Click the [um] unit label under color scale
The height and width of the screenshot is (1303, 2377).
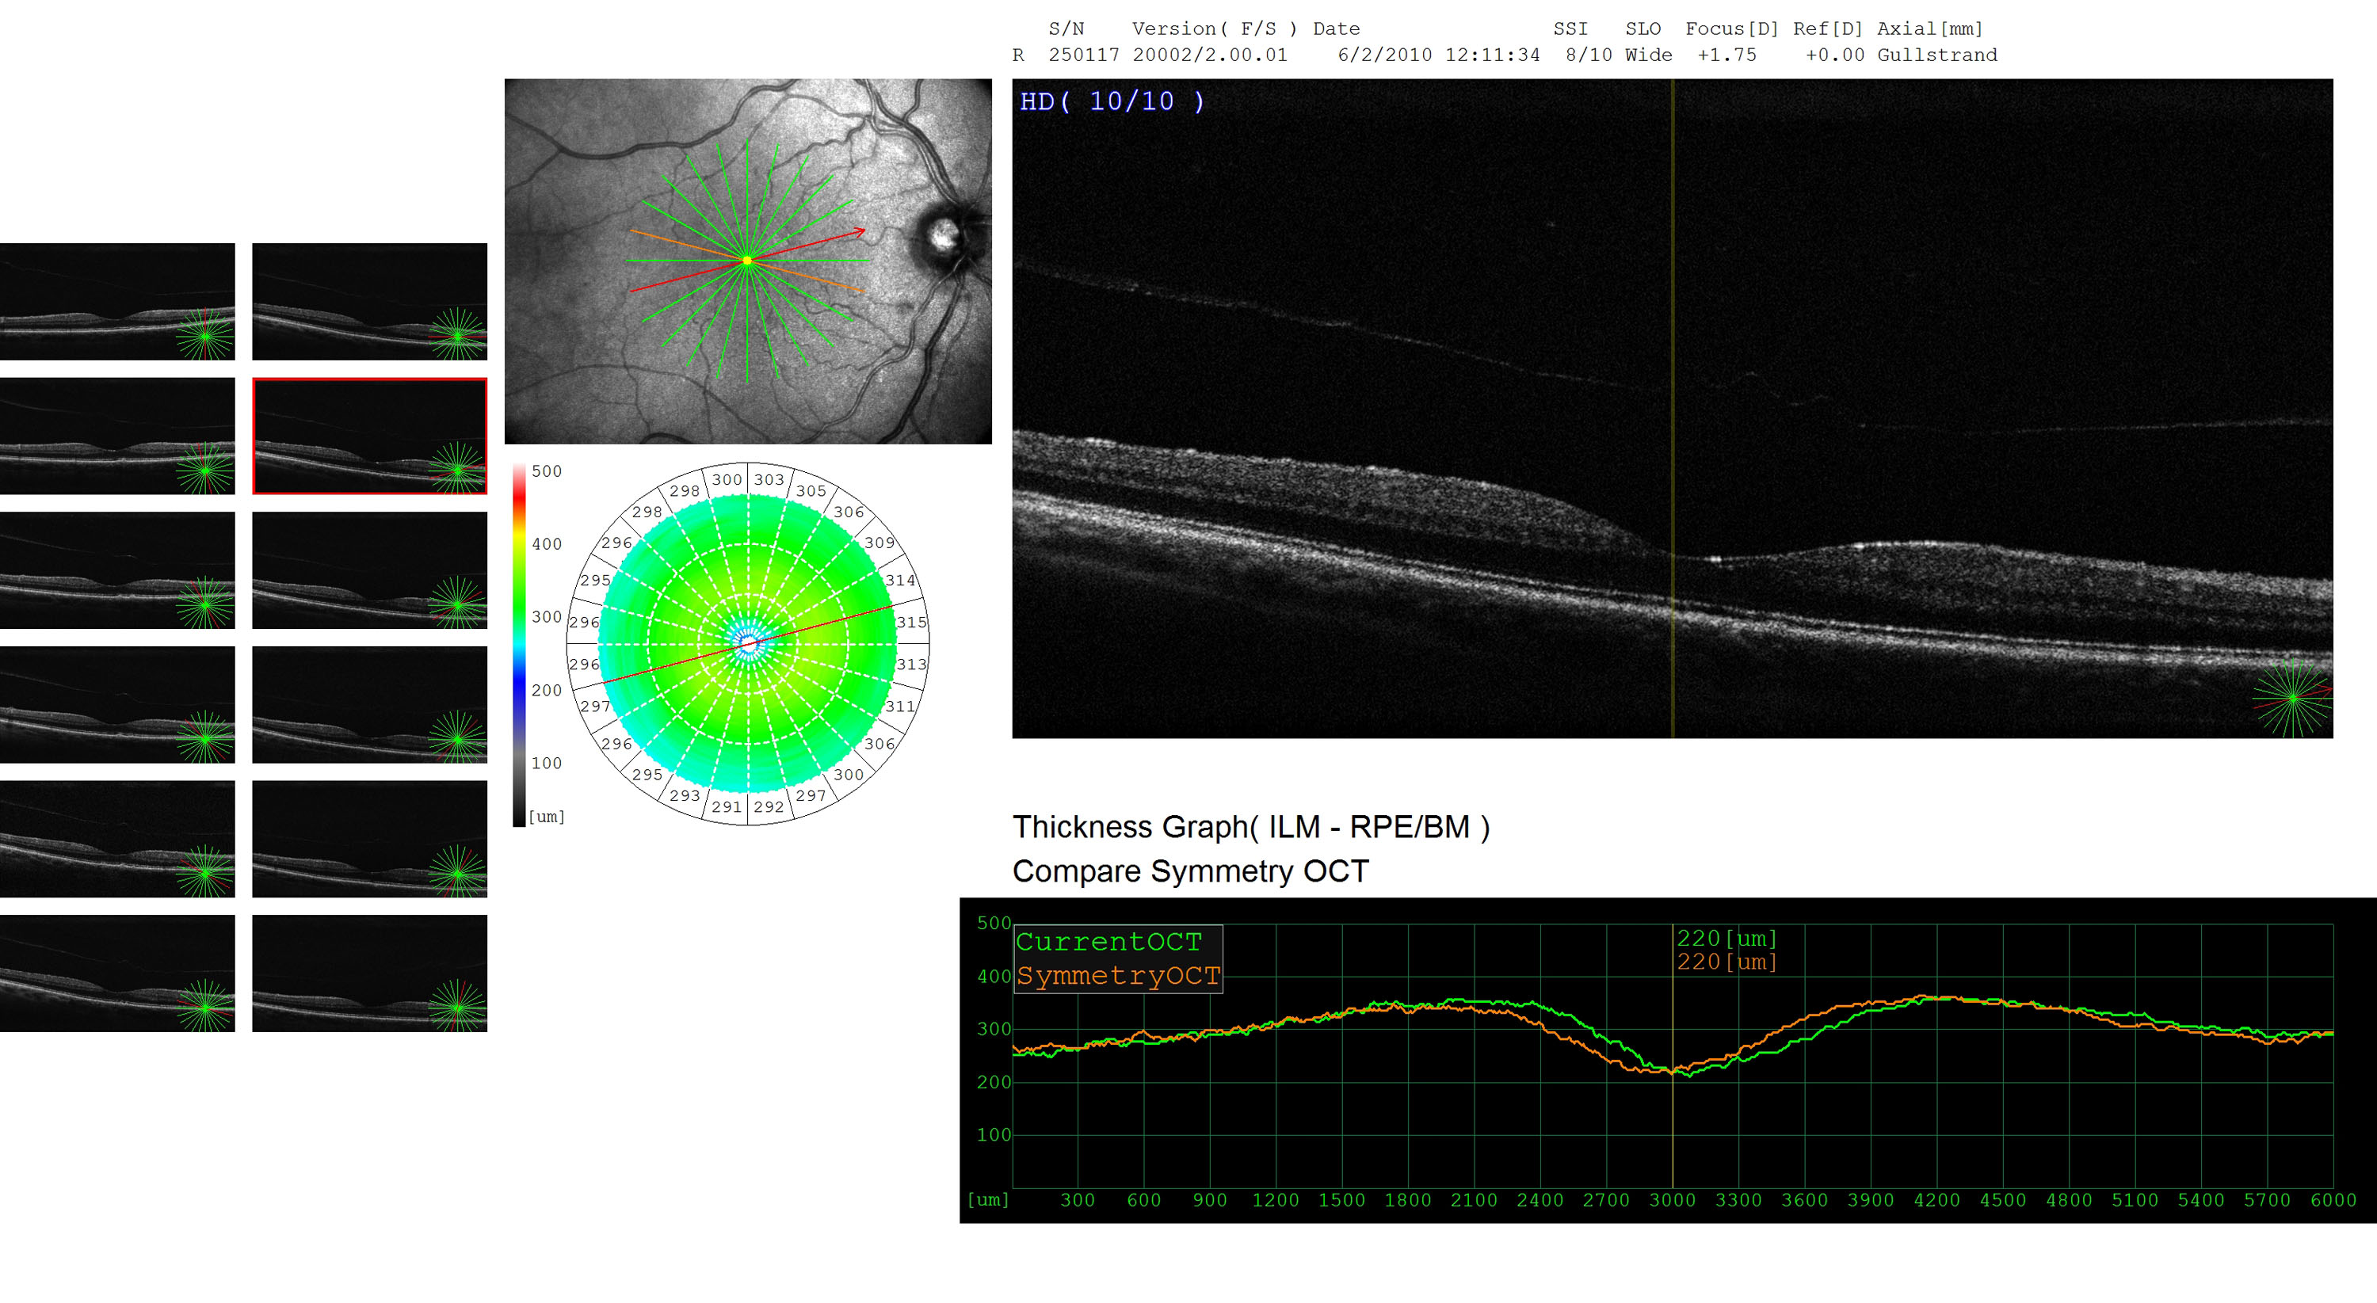546,817
